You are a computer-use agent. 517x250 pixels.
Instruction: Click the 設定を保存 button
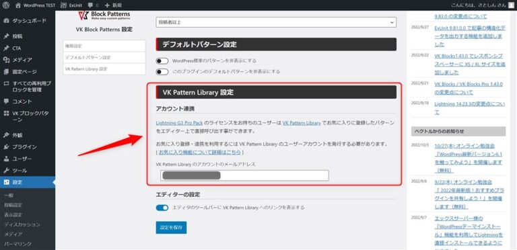pyautogui.click(x=171, y=227)
